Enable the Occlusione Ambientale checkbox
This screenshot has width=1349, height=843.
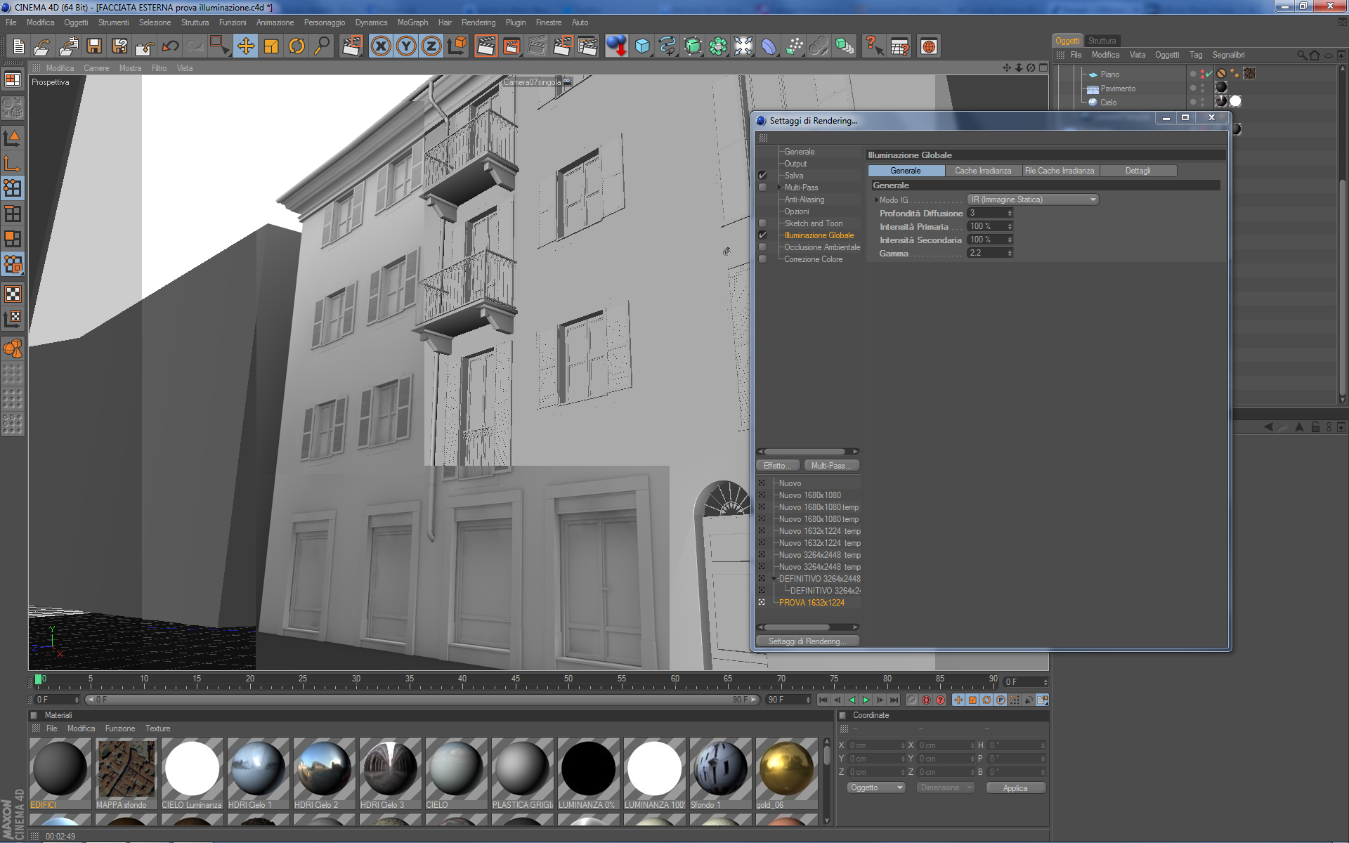762,247
